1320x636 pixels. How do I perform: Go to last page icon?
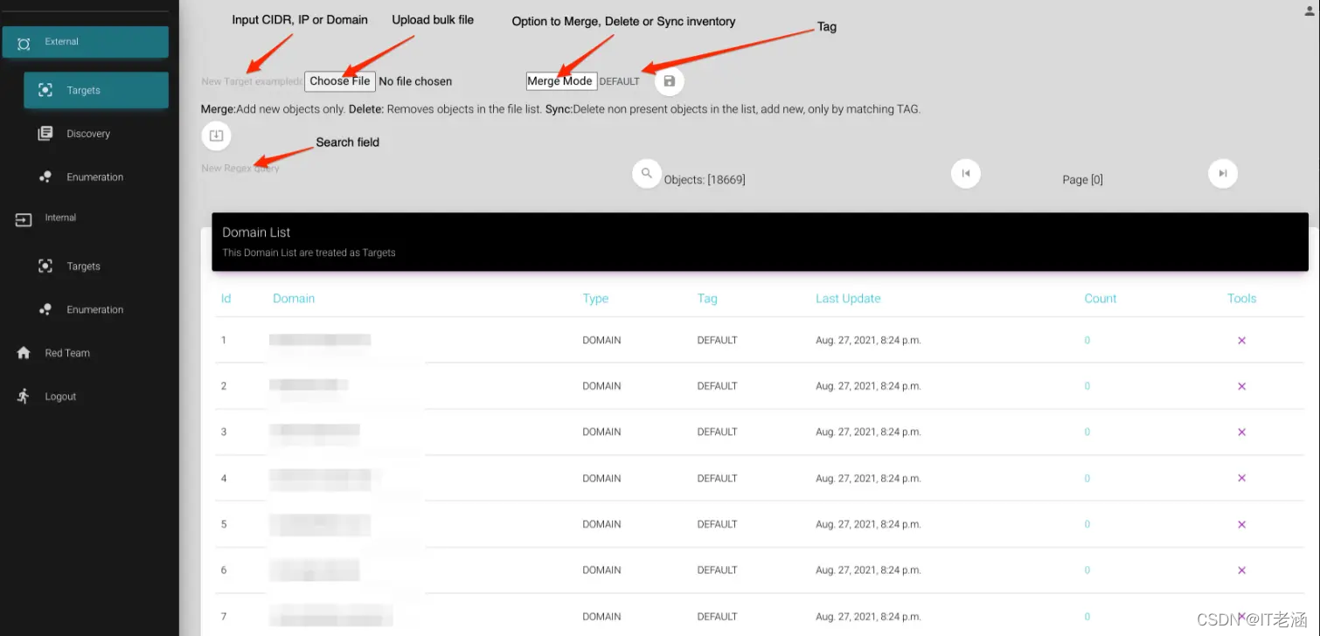[x=1223, y=173]
